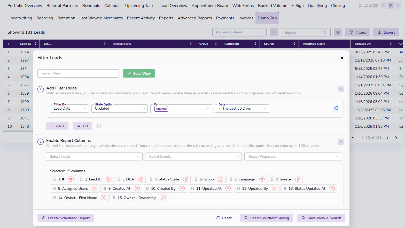Collapse the Add Filter Rules section
Image resolution: width=405 pixels, height=228 pixels.
(340, 89)
